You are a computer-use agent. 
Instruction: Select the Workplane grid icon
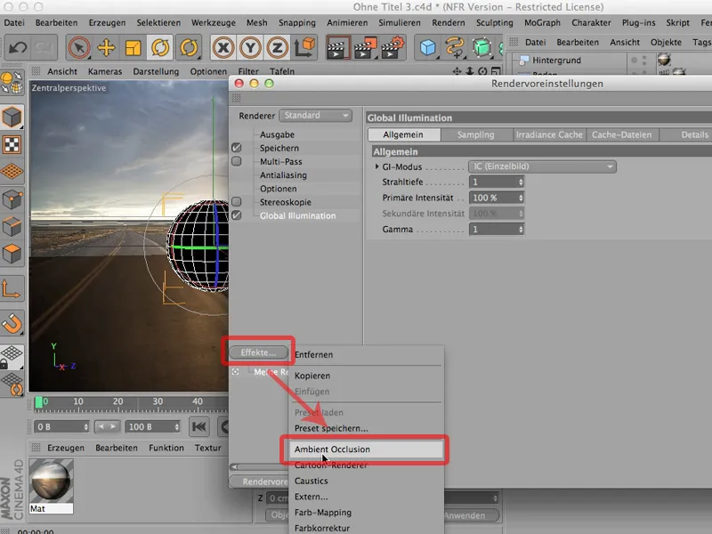[x=12, y=172]
